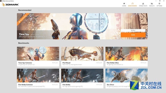Select the Fire Strike benchmark image
Viewport: 166px width, 93px height.
(x=82, y=75)
